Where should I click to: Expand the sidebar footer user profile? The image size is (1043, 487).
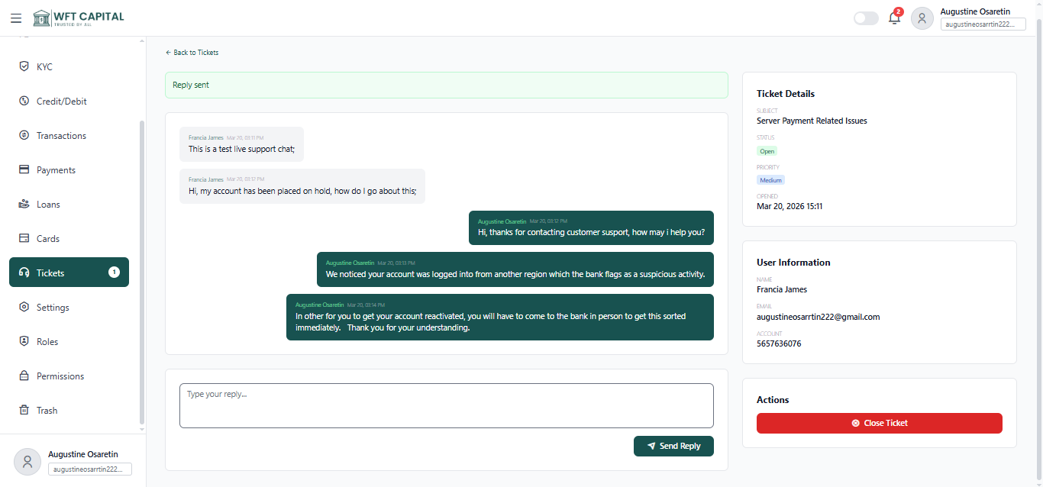pos(73,461)
